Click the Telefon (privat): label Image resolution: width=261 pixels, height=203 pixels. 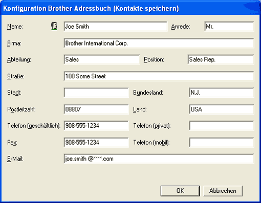coord(152,126)
